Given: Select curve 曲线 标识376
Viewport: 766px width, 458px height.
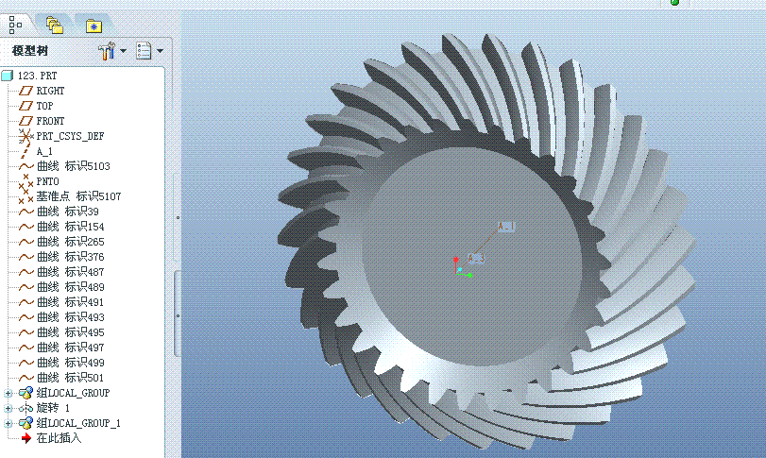Looking at the screenshot, I should pos(71,257).
